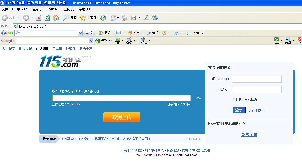Screen dimensions: 302x168
Task: Open the 工具(T) menu
Action: [69, 9]
